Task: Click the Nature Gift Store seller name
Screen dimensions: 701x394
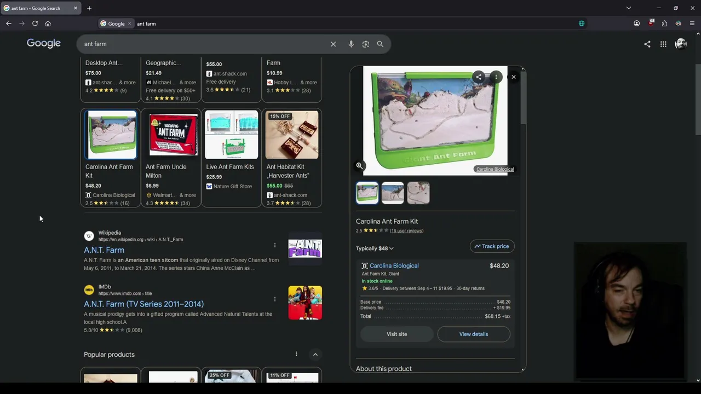Action: click(233, 187)
